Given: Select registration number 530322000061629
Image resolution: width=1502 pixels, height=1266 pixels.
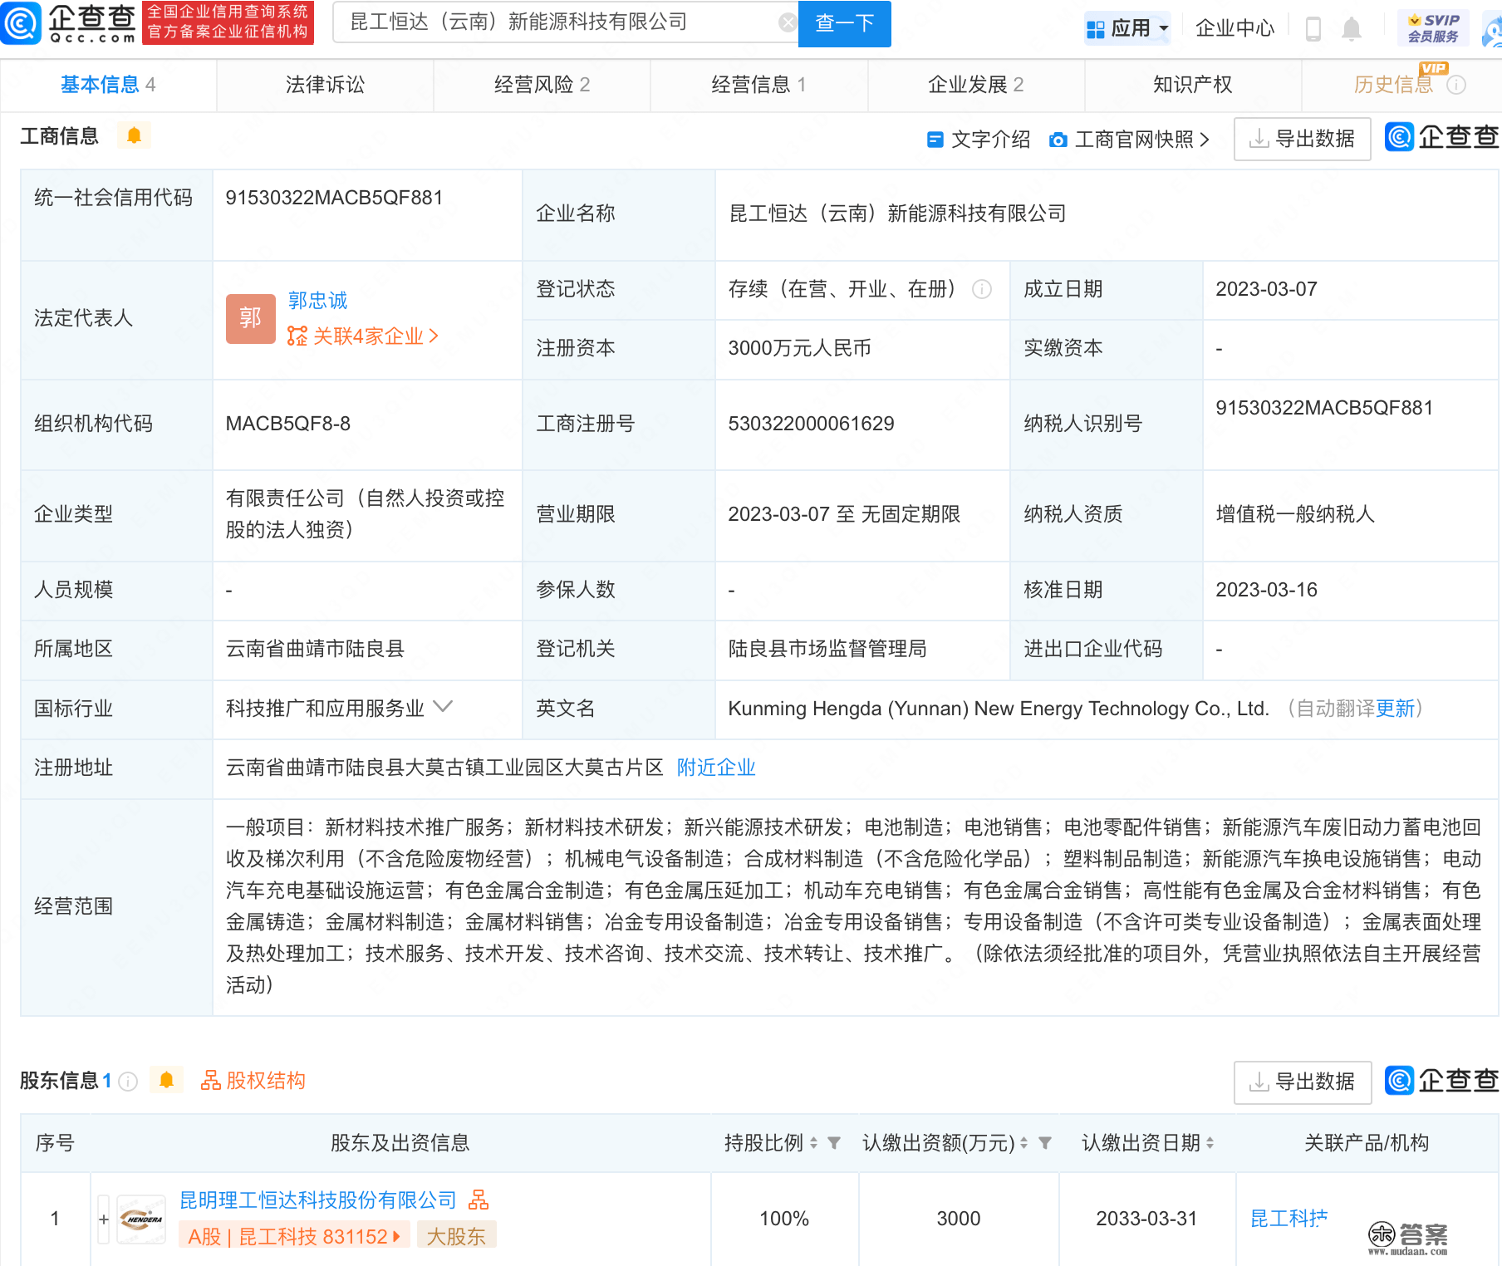Looking at the screenshot, I should 811,424.
